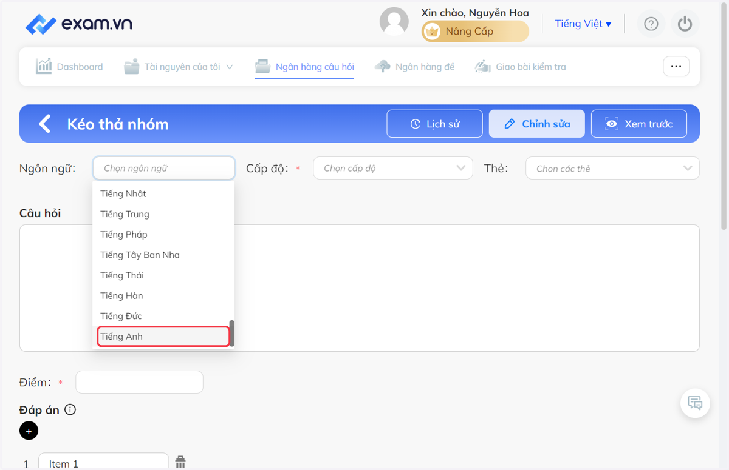
Task: Go back using the left arrow icon
Action: pyautogui.click(x=44, y=124)
